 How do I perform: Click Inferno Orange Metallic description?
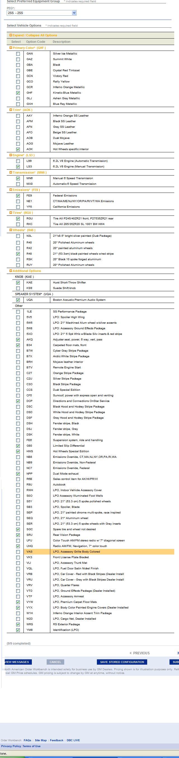coord(69,87)
